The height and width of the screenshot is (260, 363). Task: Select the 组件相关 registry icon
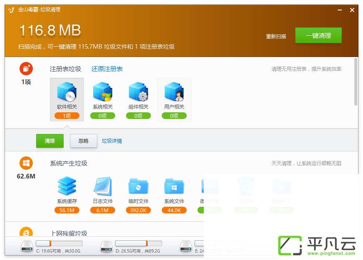click(x=138, y=92)
